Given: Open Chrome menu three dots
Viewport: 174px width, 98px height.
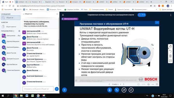Looking at the screenshot, I should pyautogui.click(x=172, y=6).
